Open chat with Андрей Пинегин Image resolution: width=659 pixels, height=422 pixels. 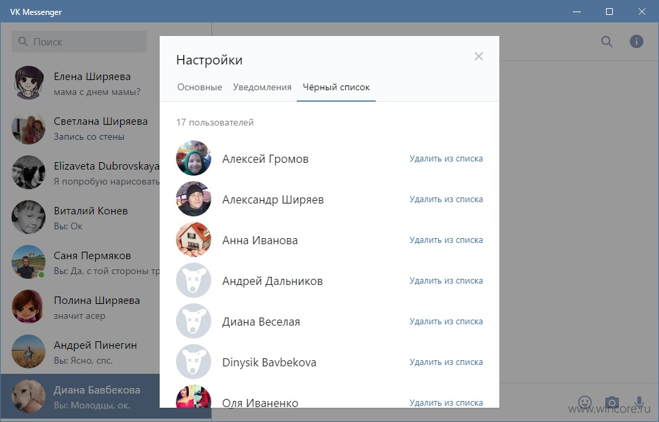click(x=80, y=351)
